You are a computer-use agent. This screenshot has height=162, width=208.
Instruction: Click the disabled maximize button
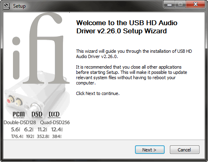[x=180, y=4]
